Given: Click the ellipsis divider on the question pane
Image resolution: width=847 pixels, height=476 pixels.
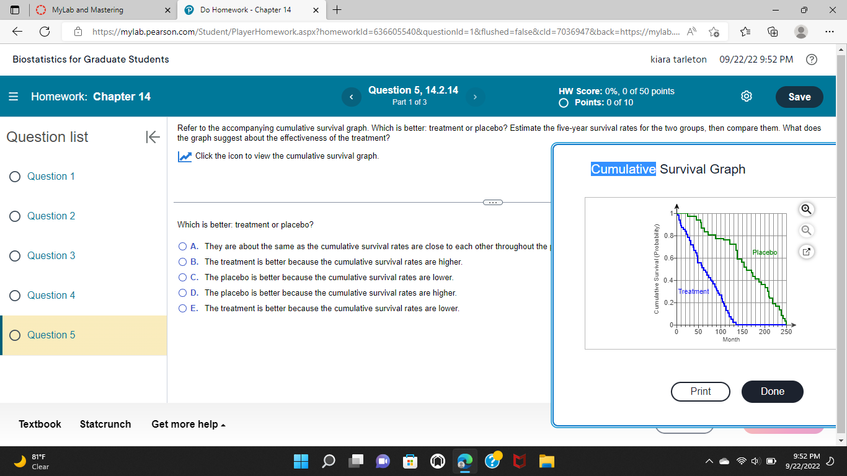Looking at the screenshot, I should click(493, 201).
